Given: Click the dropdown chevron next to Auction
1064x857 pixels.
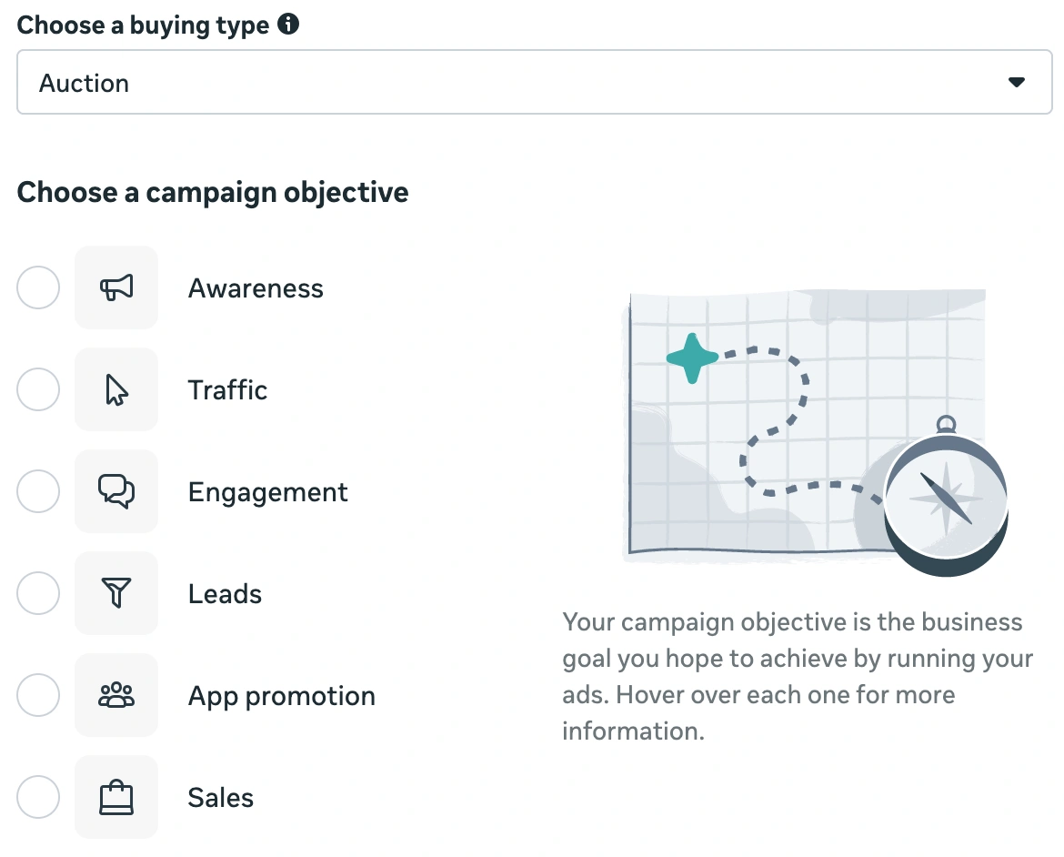Looking at the screenshot, I should coord(1017,82).
